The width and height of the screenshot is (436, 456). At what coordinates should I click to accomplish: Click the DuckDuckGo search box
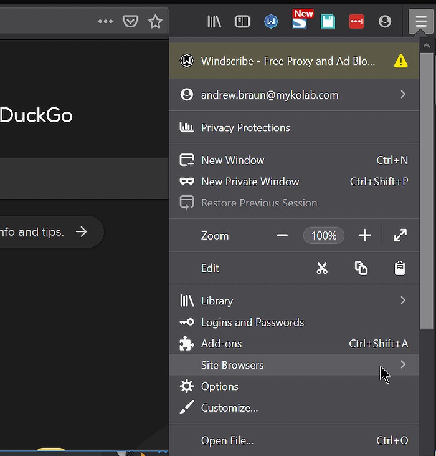(84, 178)
